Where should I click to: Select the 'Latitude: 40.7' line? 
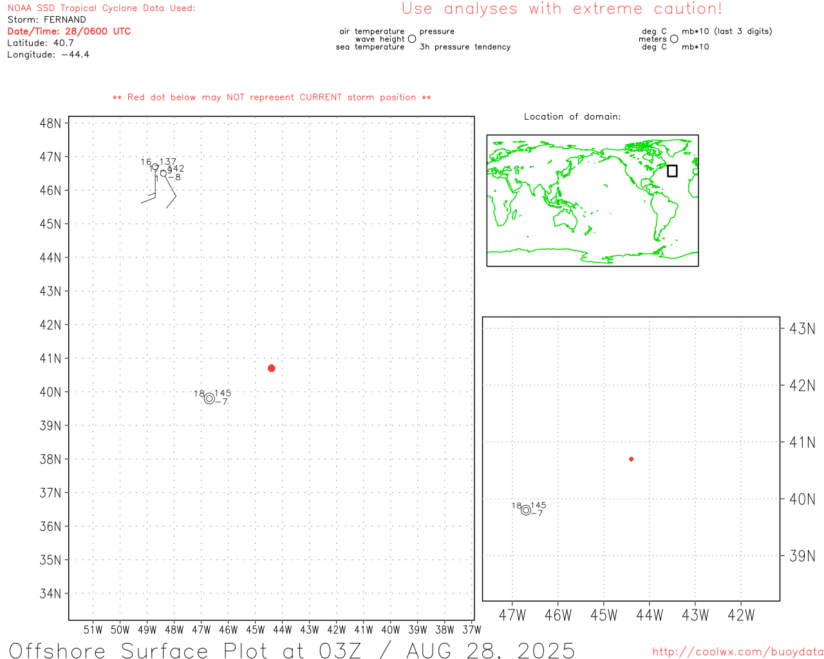(41, 43)
